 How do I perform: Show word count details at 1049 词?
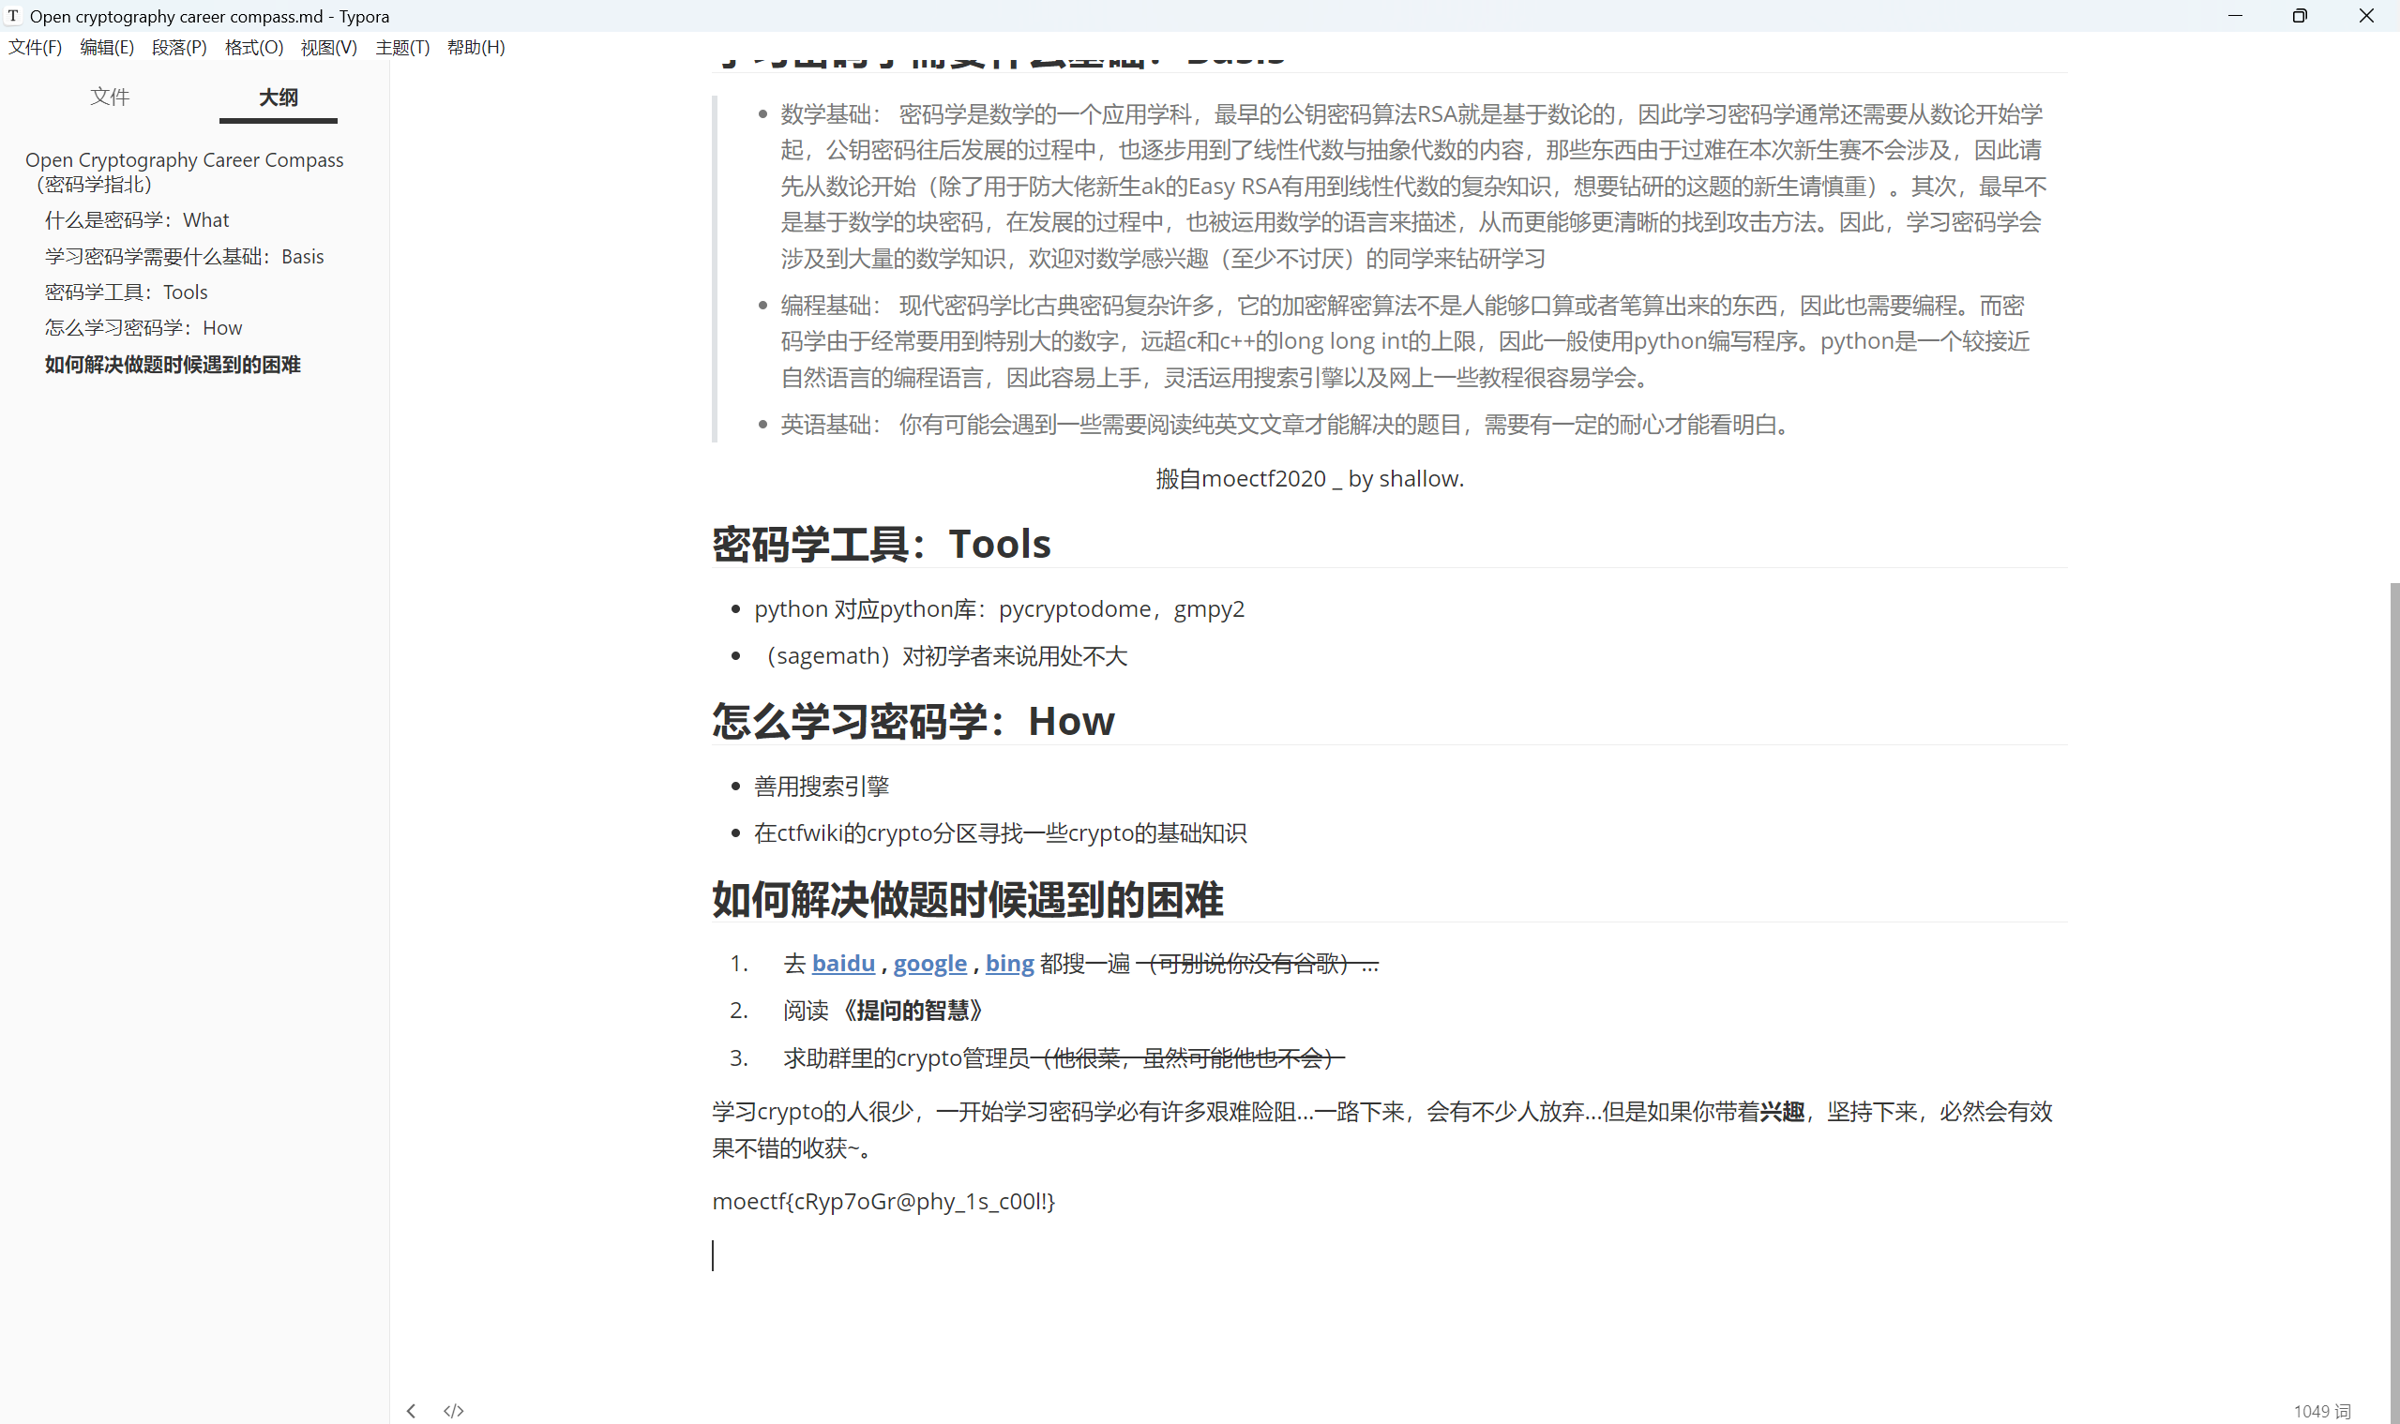pyautogui.click(x=2321, y=1411)
